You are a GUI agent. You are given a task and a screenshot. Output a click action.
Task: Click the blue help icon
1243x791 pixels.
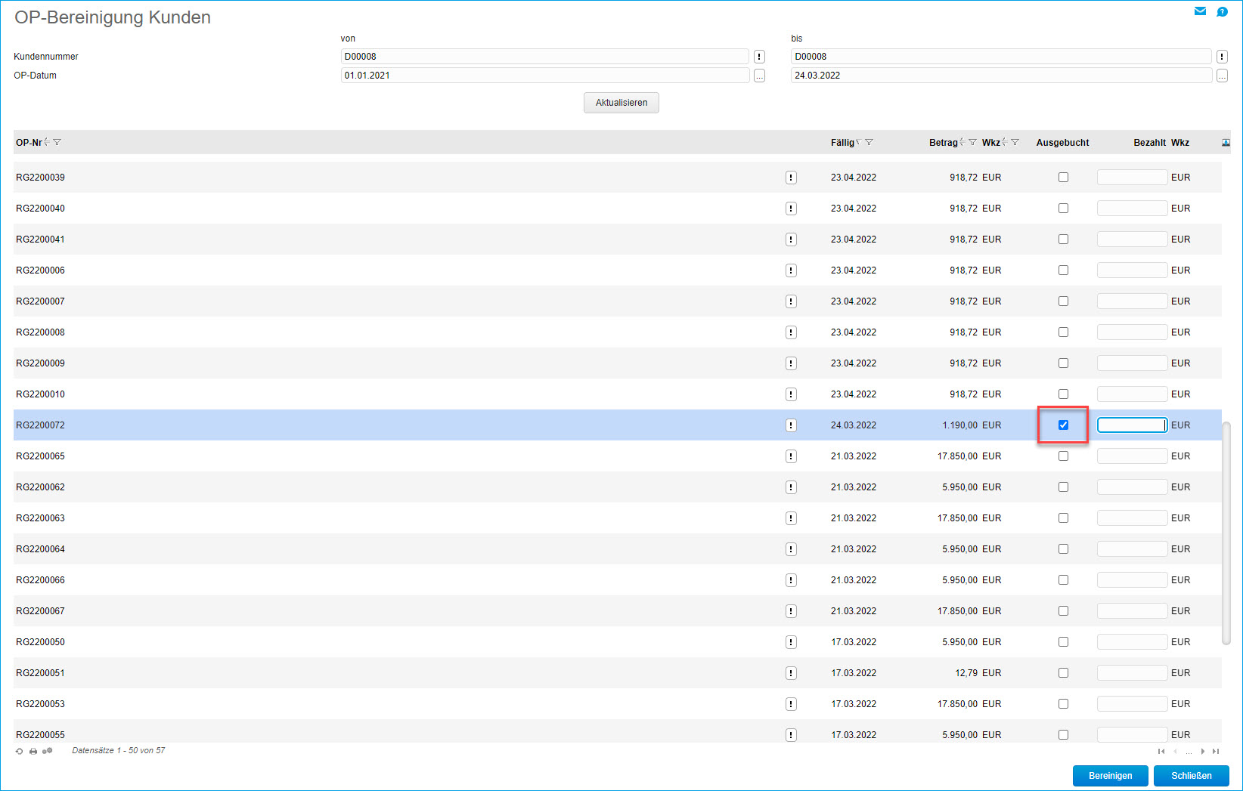[x=1222, y=11]
